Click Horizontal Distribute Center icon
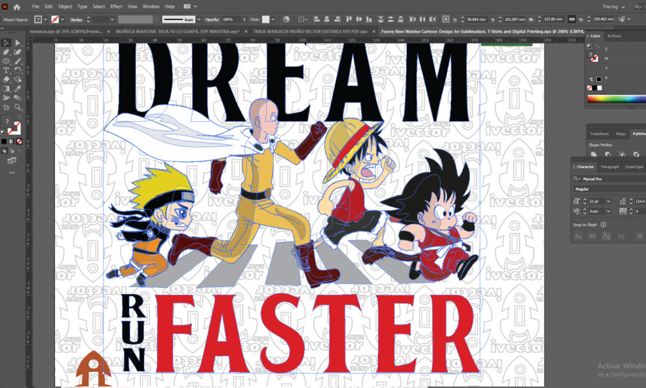 (422, 19)
